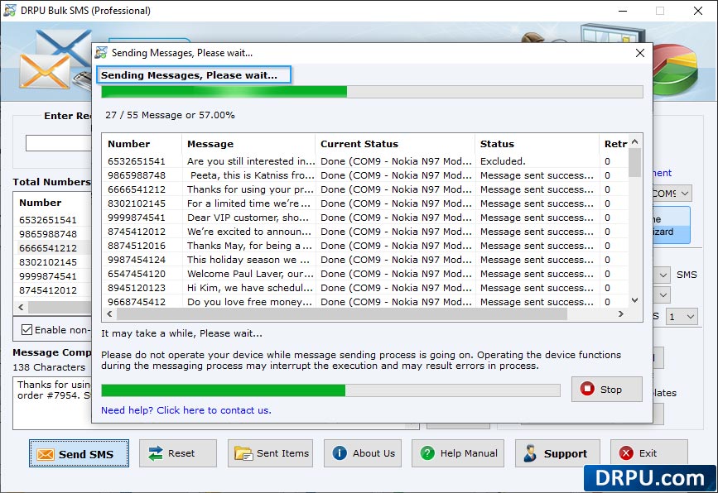Viewport: 718px width, 493px height.
Task: Click the Send SMS button
Action: 79,453
